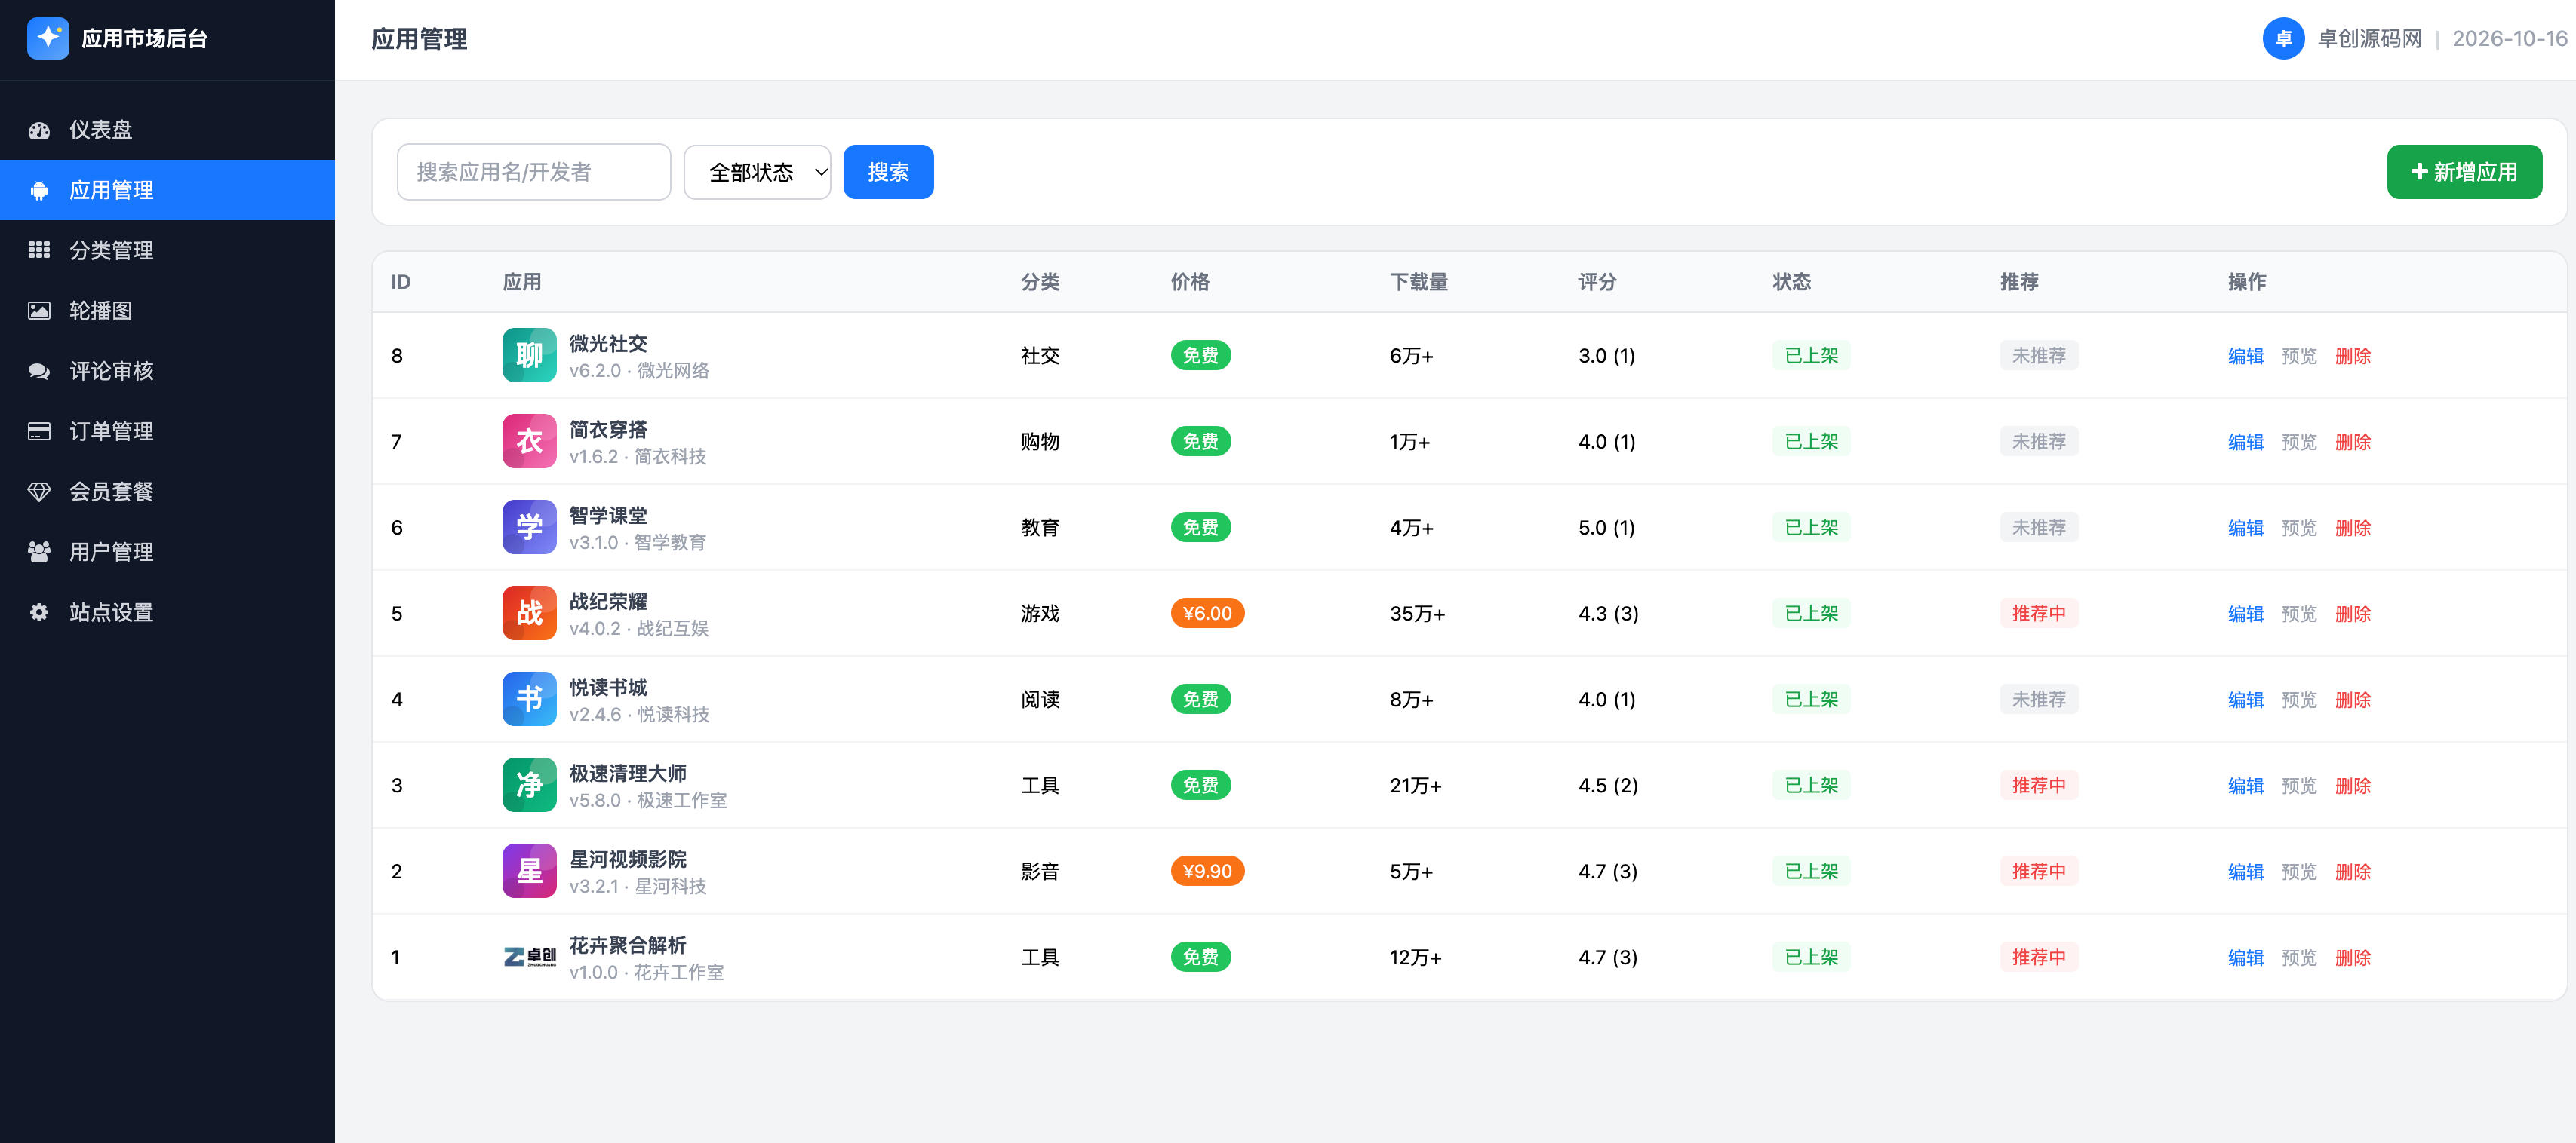This screenshot has height=1143, width=2576.
Task: Click the green 新增应用 button
Action: tap(2463, 172)
